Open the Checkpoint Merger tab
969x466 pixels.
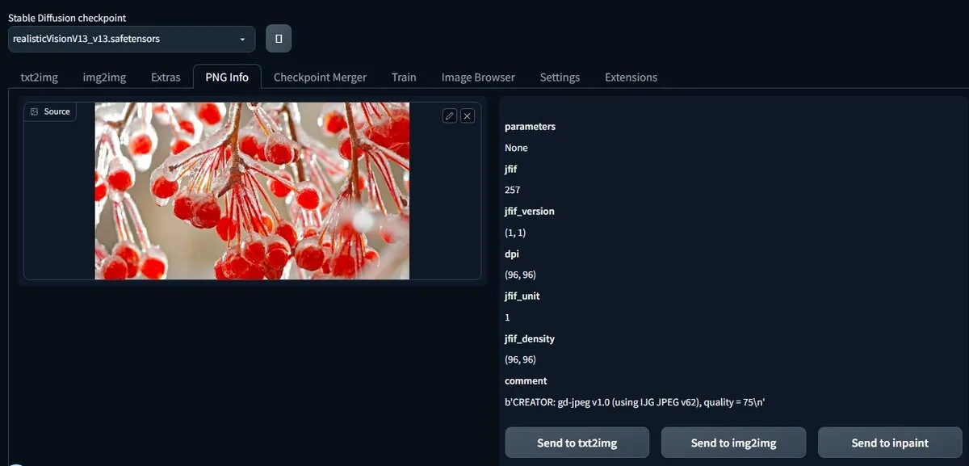pos(320,78)
